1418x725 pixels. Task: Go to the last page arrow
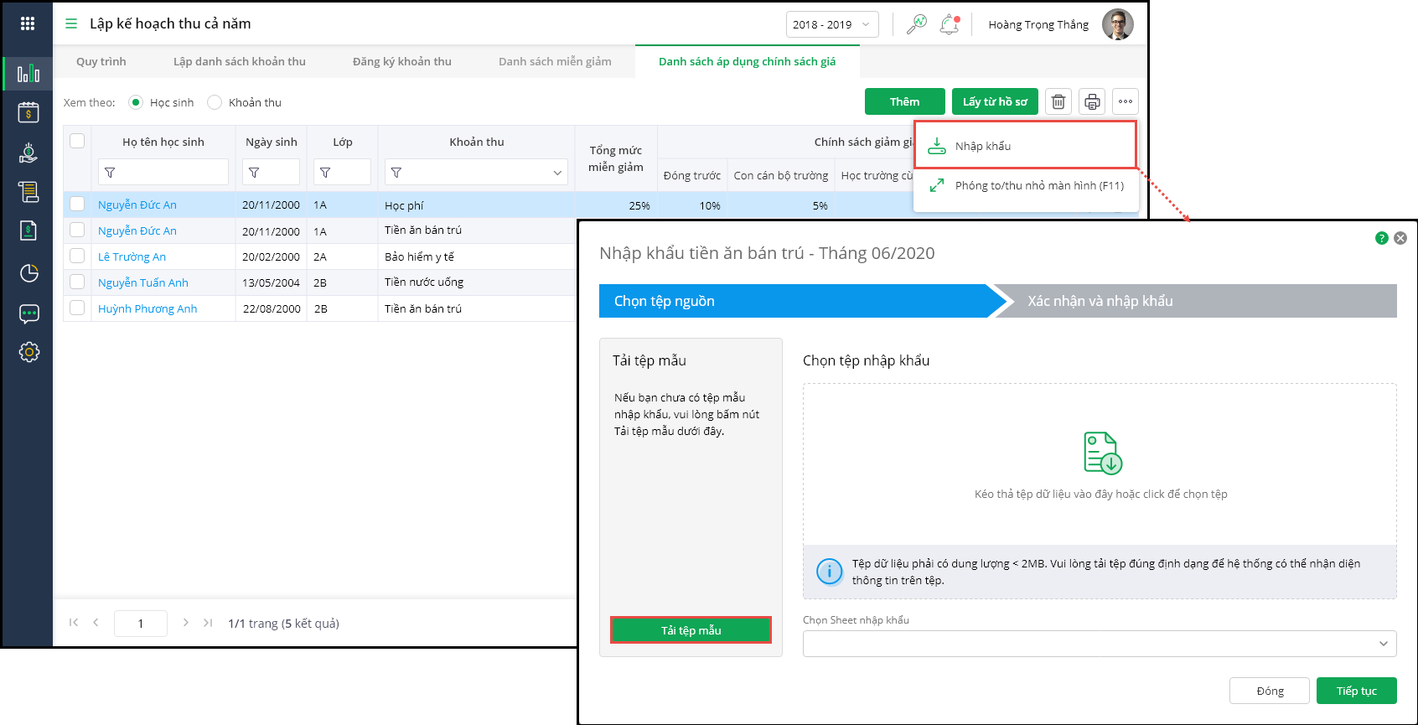point(208,622)
